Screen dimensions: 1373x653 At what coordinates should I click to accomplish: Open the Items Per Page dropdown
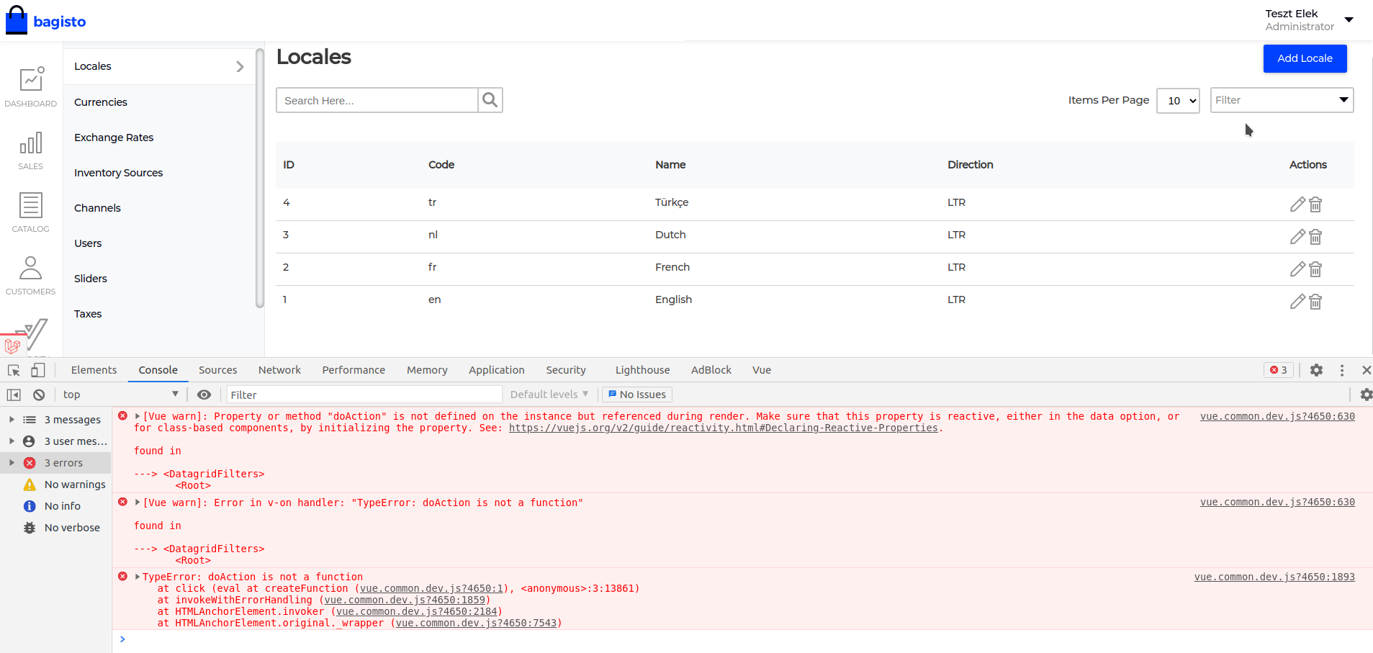[1178, 101]
